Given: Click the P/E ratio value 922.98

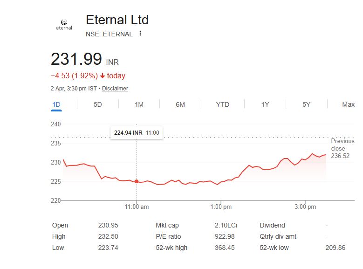Looking at the screenshot, I should 225,236.
